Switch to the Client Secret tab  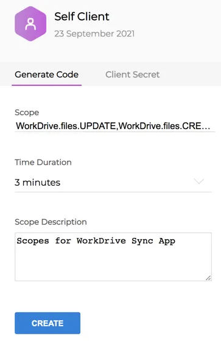click(x=133, y=75)
